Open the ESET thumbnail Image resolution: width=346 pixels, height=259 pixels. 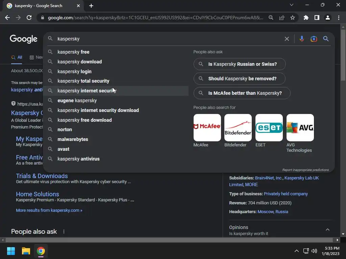pos(269,128)
